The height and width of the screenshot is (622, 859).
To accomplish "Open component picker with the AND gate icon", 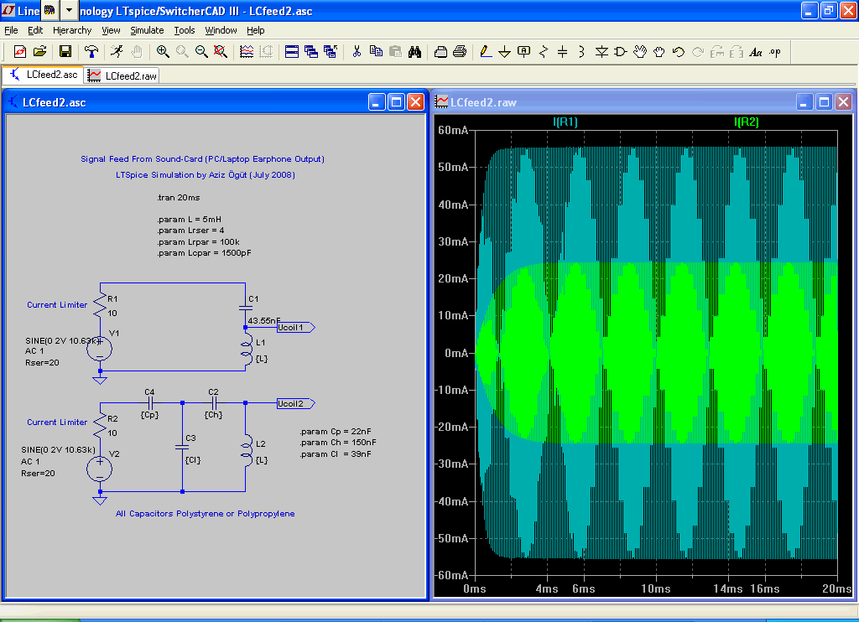I will pos(621,52).
